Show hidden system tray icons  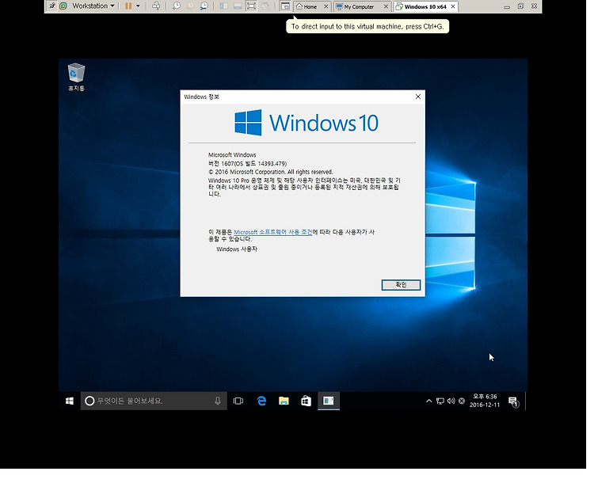pyautogui.click(x=428, y=401)
